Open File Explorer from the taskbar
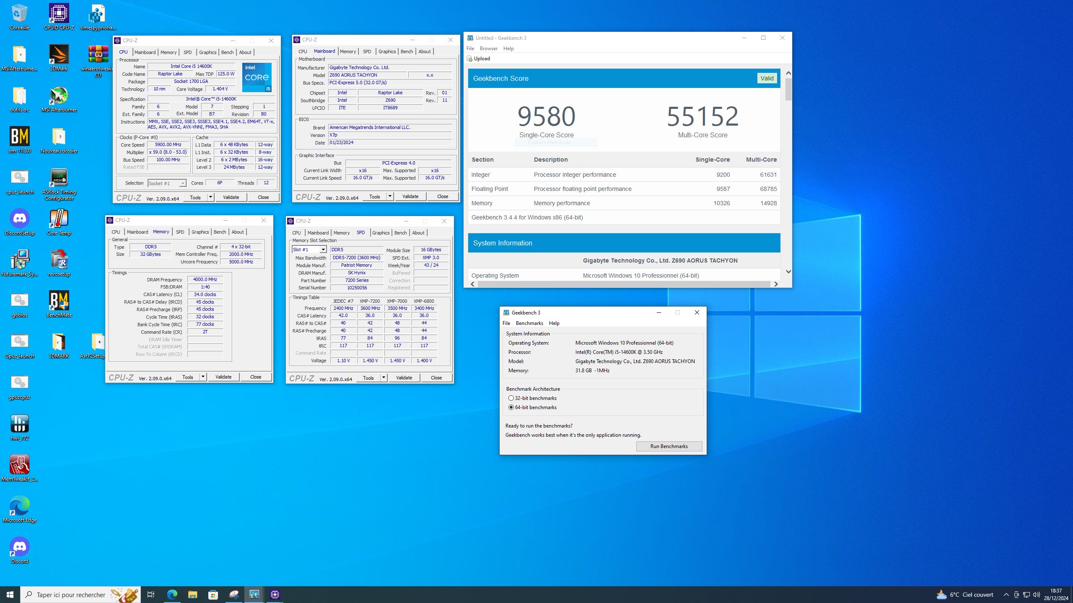 (x=192, y=595)
